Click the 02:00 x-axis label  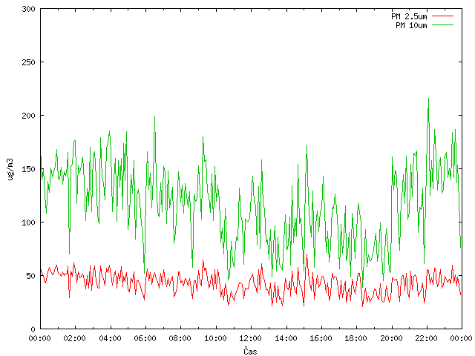[x=75, y=338]
